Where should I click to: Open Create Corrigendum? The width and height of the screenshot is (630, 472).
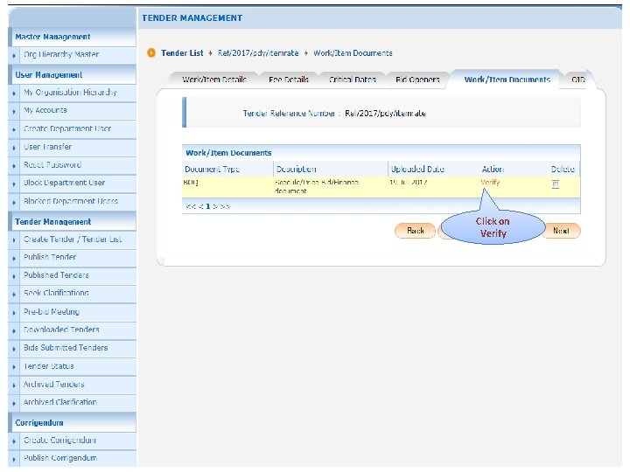coord(59,440)
